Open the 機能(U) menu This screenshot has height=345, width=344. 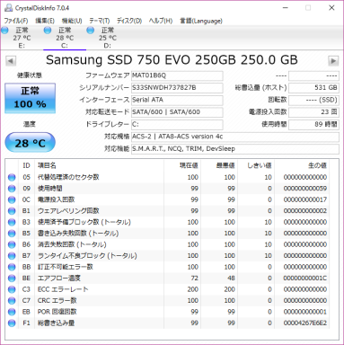tap(72, 21)
